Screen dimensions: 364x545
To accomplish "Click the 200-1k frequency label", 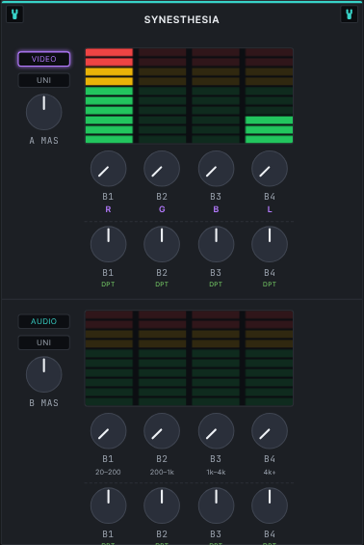I will click(x=162, y=472).
